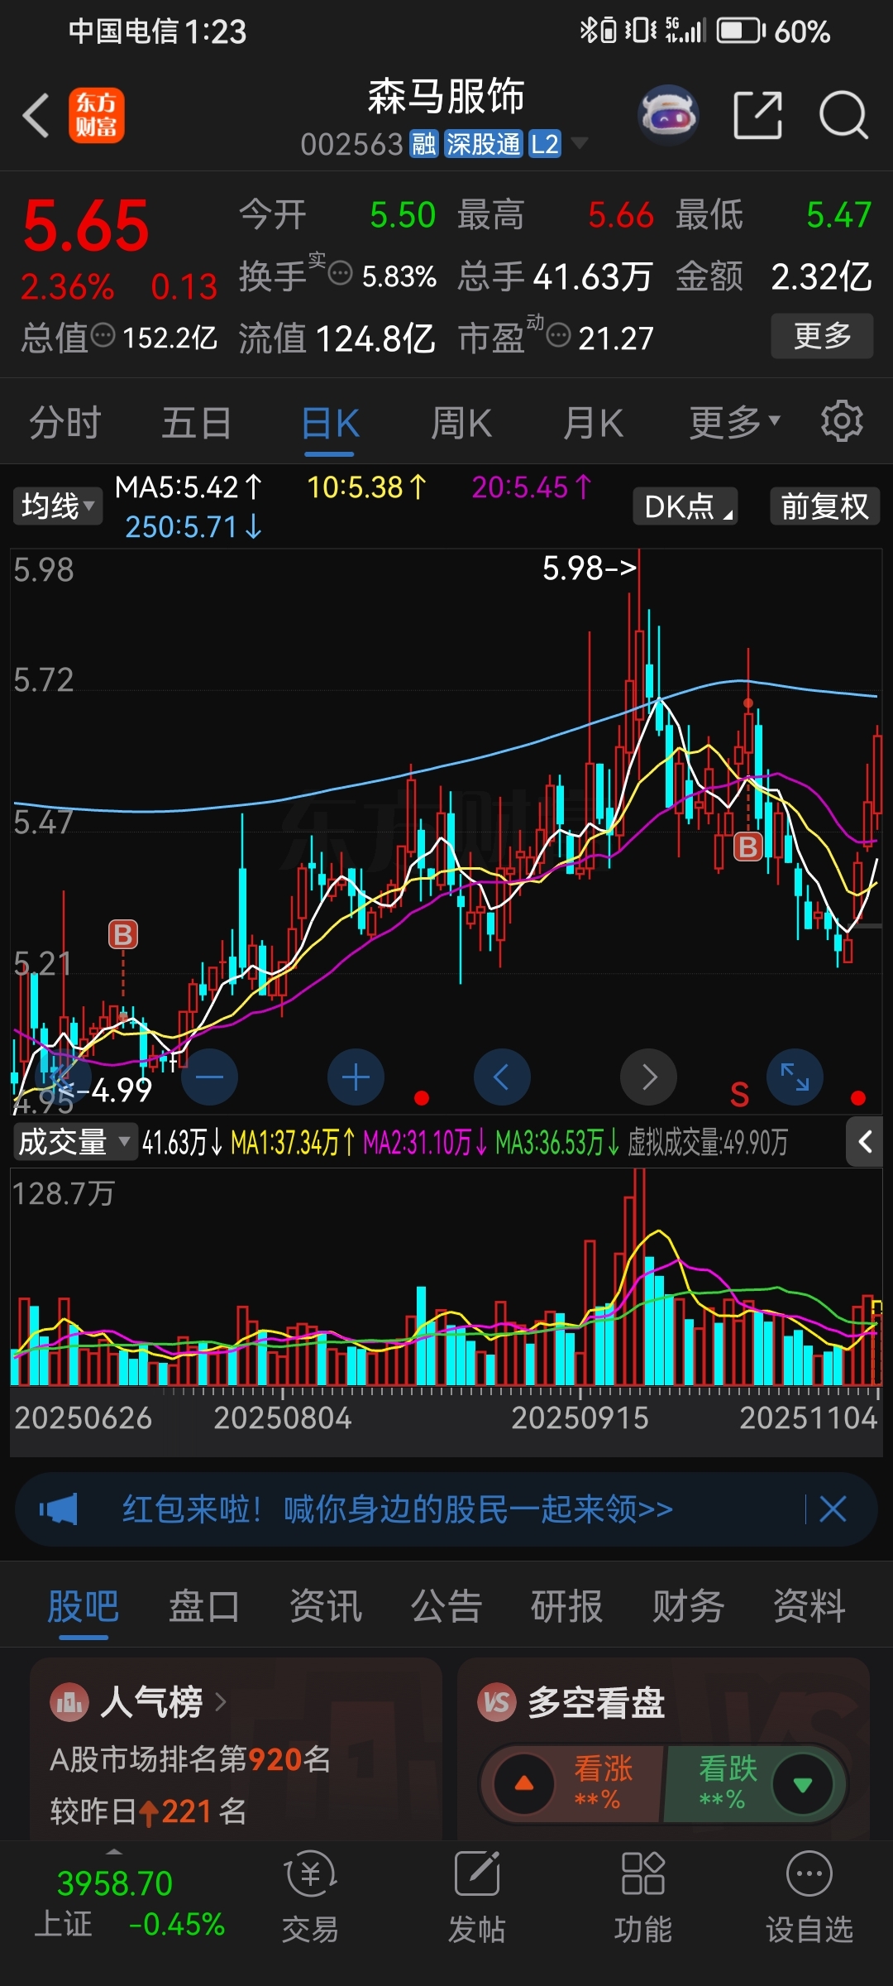Tap the VS icon in 多空看盘

pos(496,1702)
